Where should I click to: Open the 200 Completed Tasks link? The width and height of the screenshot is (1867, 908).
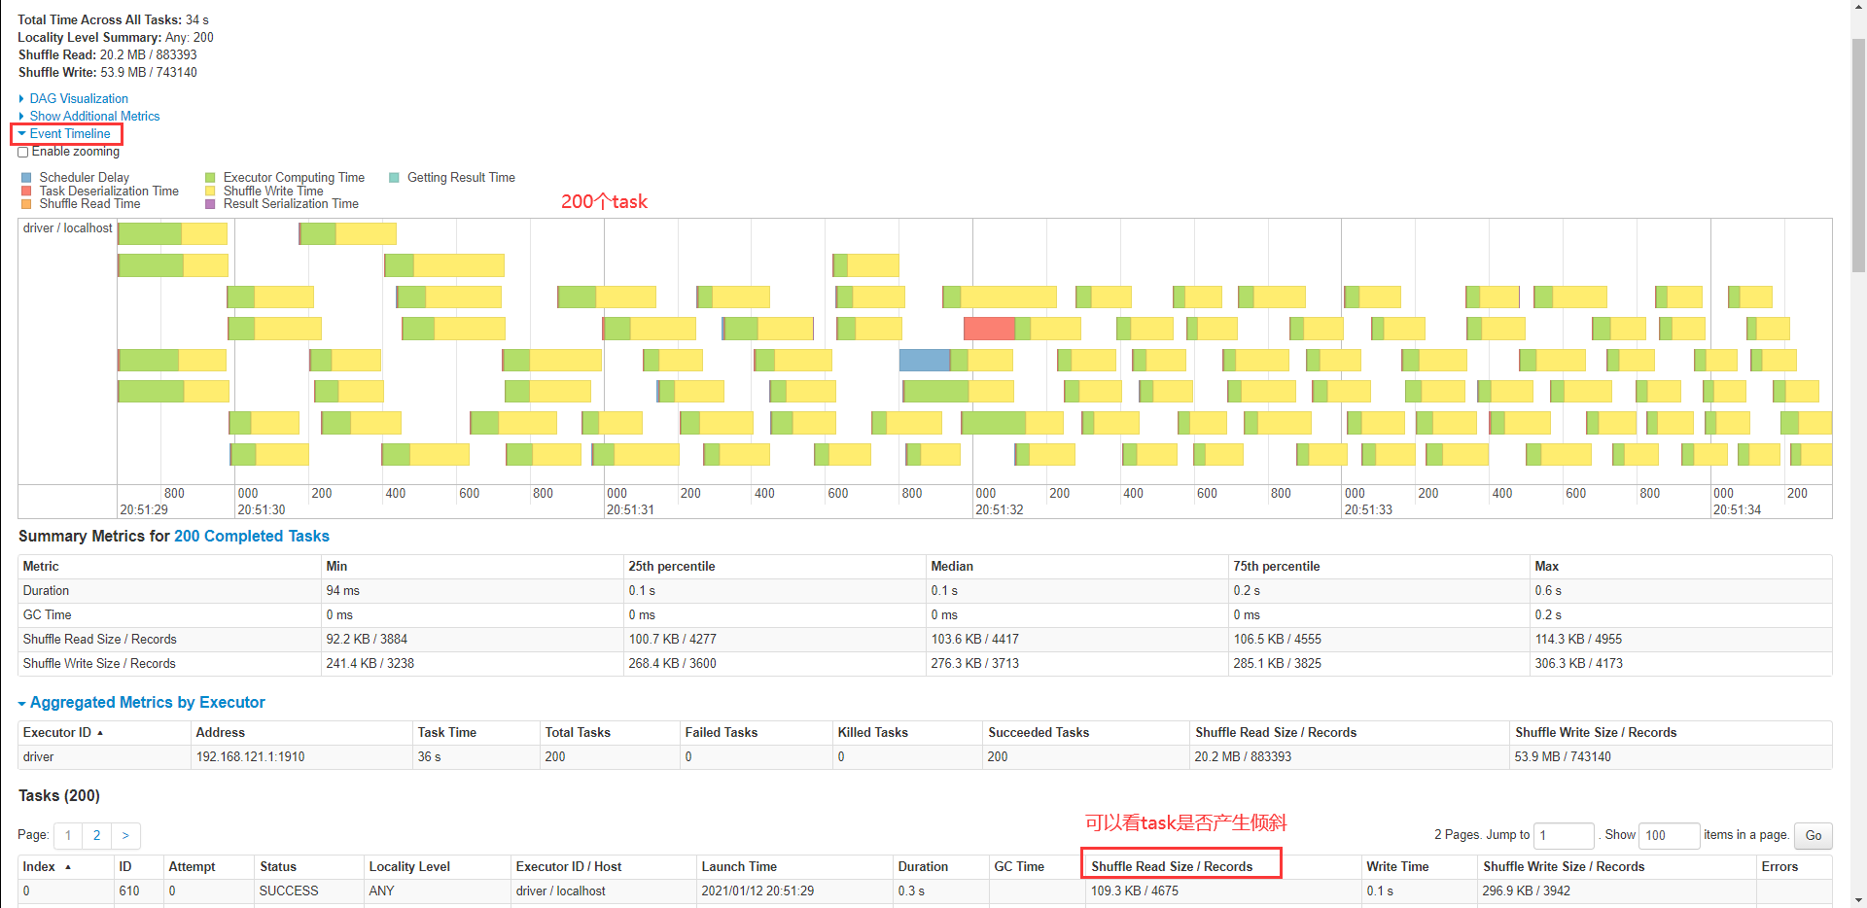point(252,536)
